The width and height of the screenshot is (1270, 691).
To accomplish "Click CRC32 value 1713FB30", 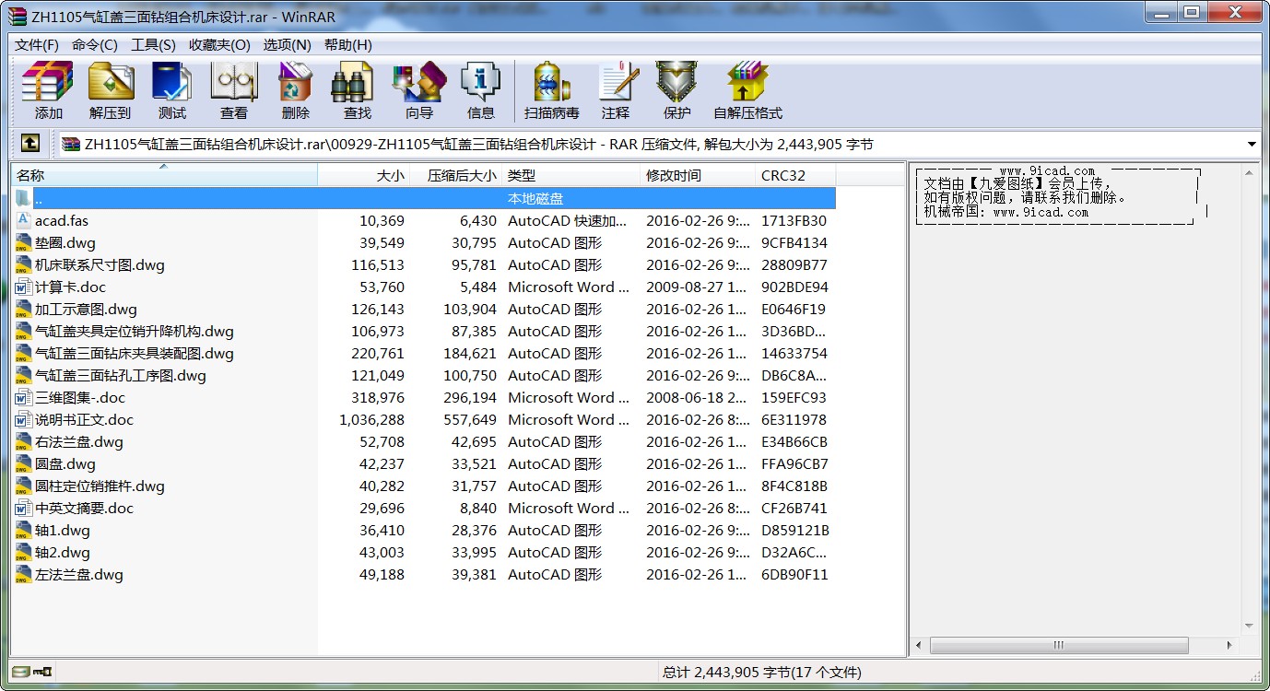I will [x=794, y=220].
